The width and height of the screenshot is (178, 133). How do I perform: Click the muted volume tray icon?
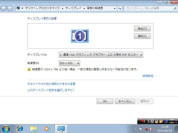pyautogui.click(x=151, y=129)
